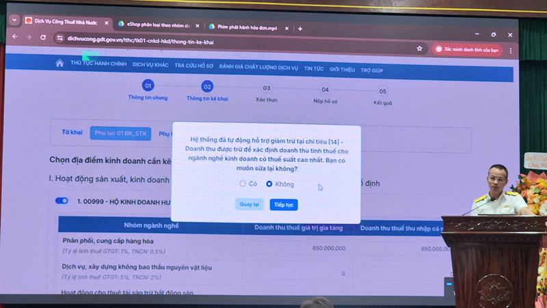Select the "Có" radio option

243,184
